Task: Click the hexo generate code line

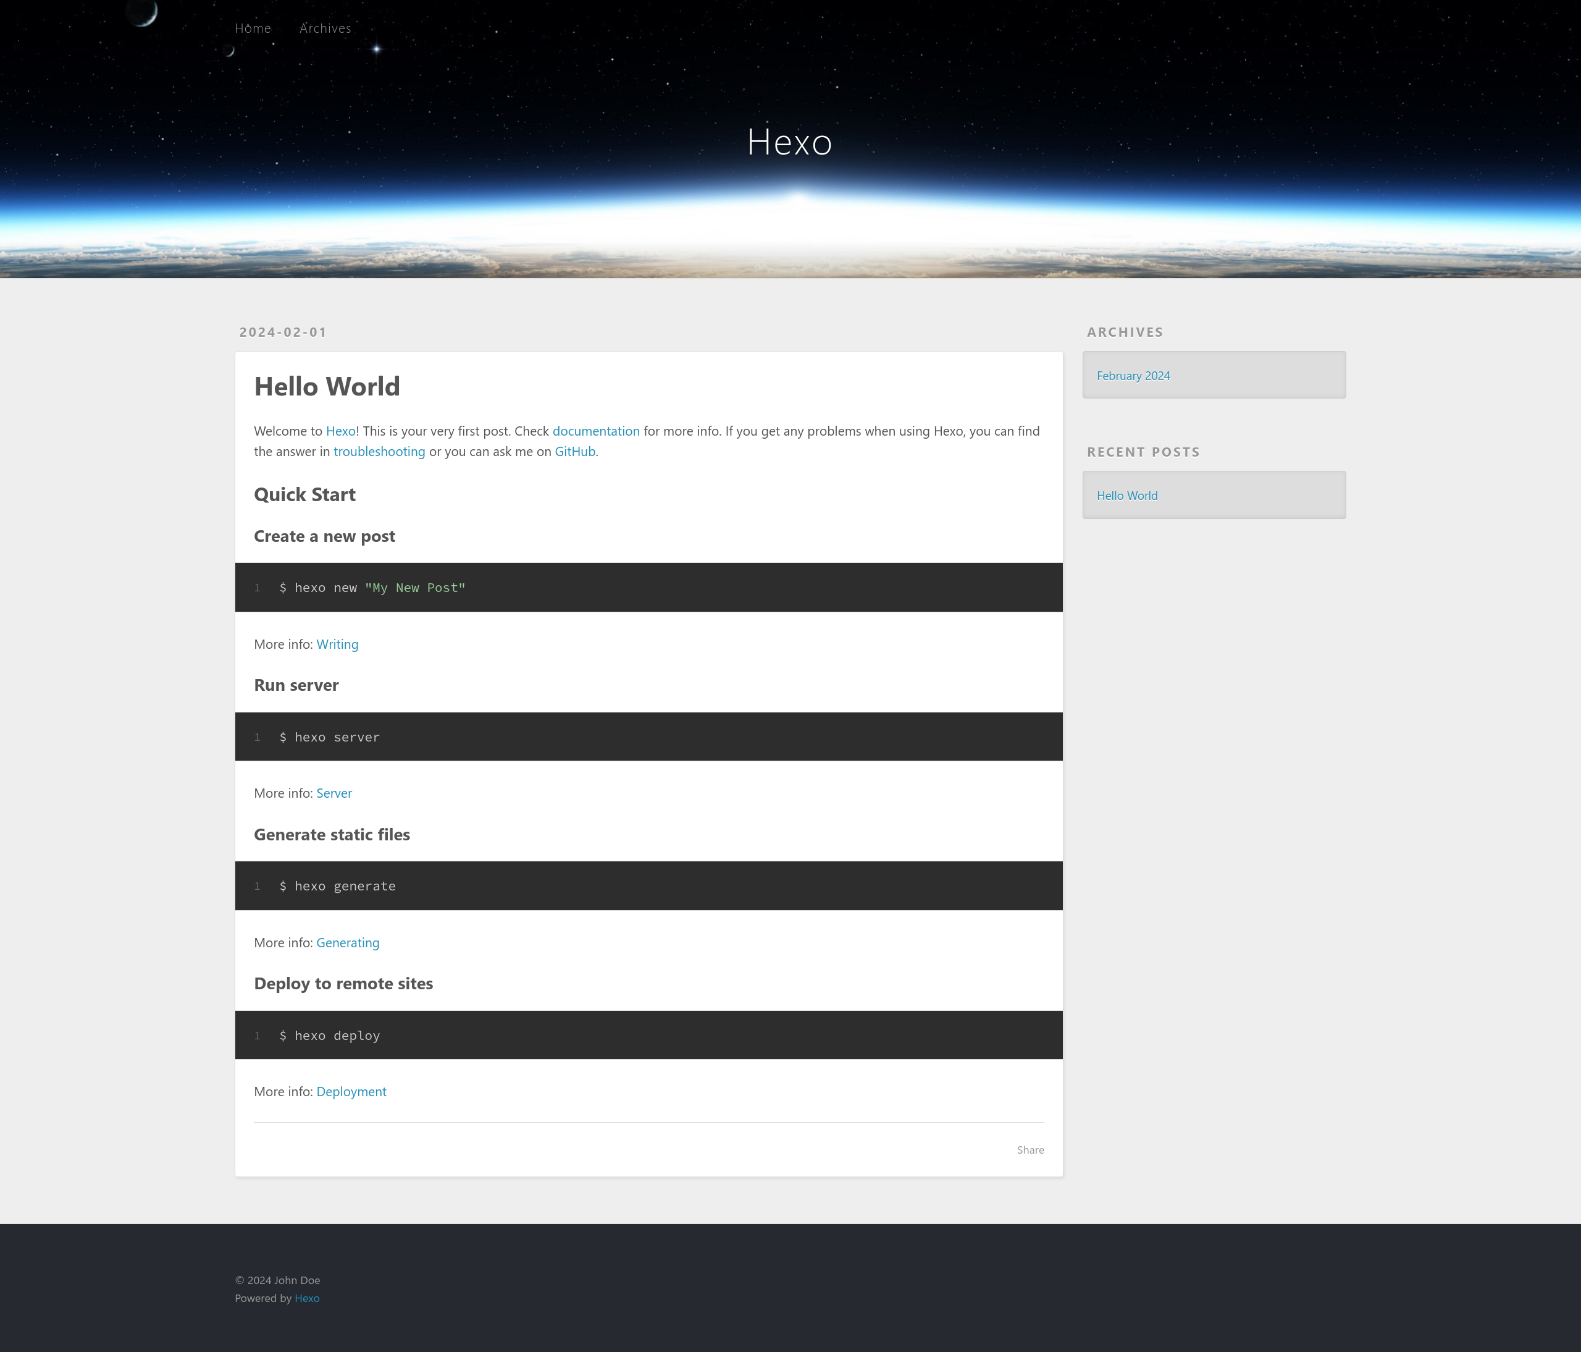Action: coord(337,886)
